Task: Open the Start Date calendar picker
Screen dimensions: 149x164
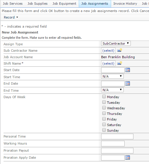Action: 128,70
